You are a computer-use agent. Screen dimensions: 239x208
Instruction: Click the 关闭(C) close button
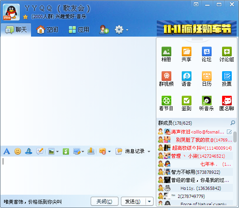pyautogui.click(x=104, y=202)
